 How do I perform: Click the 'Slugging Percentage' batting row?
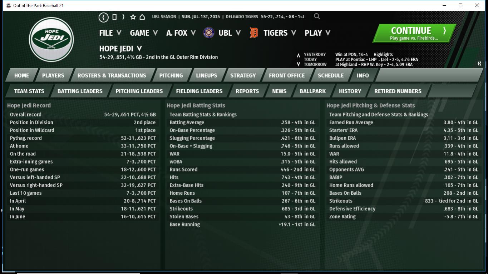[x=242, y=138]
